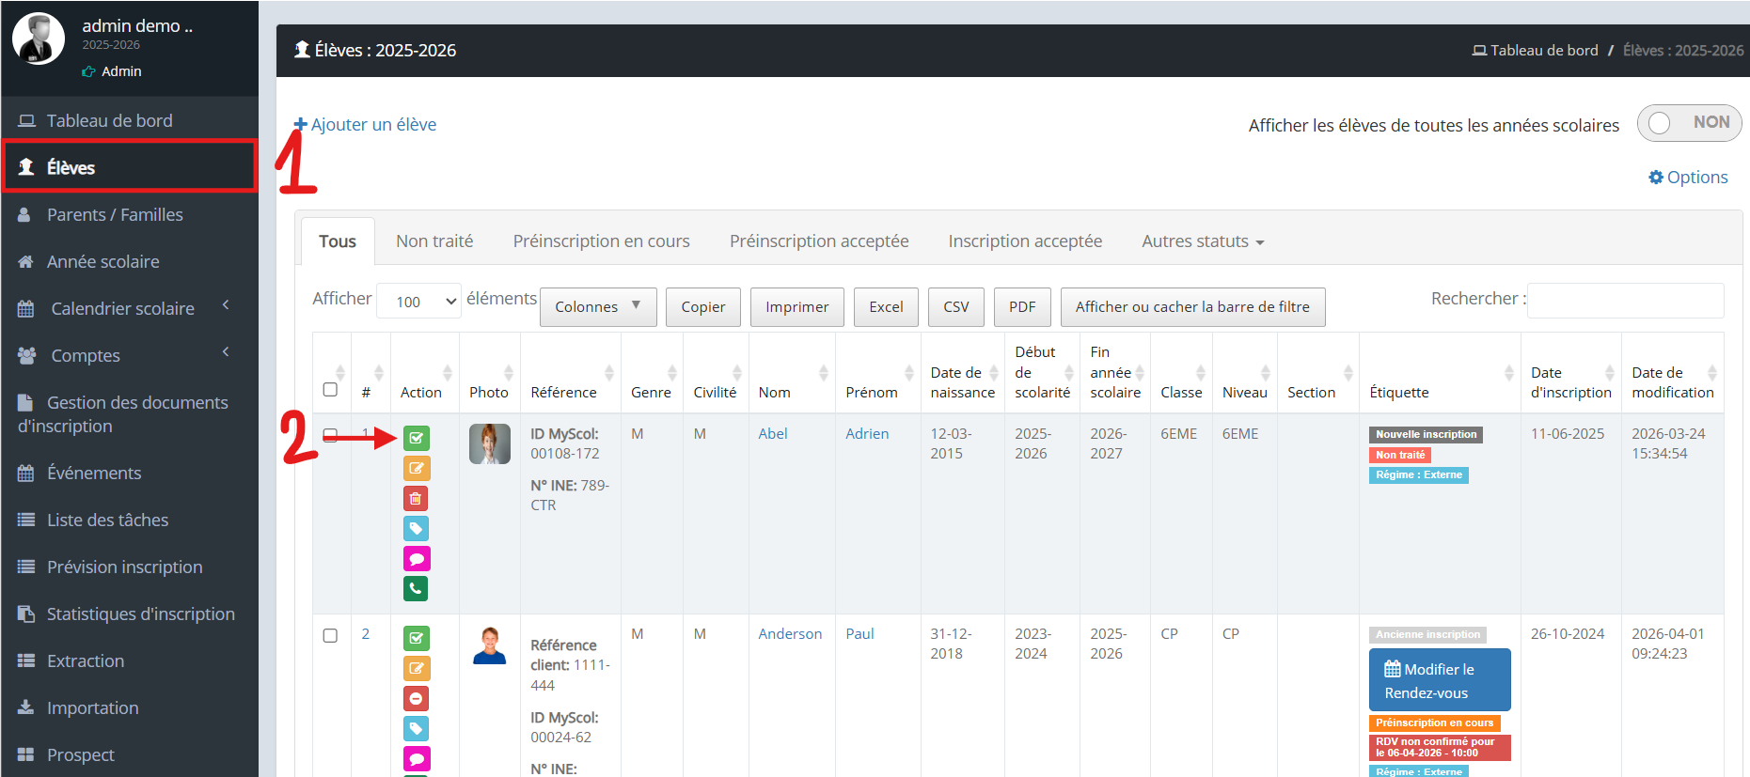Expand the Colonnes dropdown
Image resolution: width=1750 pixels, height=777 pixels.
pos(598,306)
